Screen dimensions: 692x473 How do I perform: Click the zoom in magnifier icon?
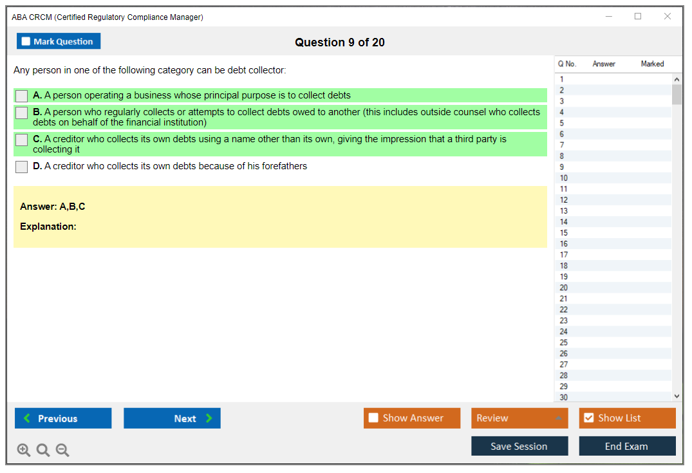click(24, 450)
